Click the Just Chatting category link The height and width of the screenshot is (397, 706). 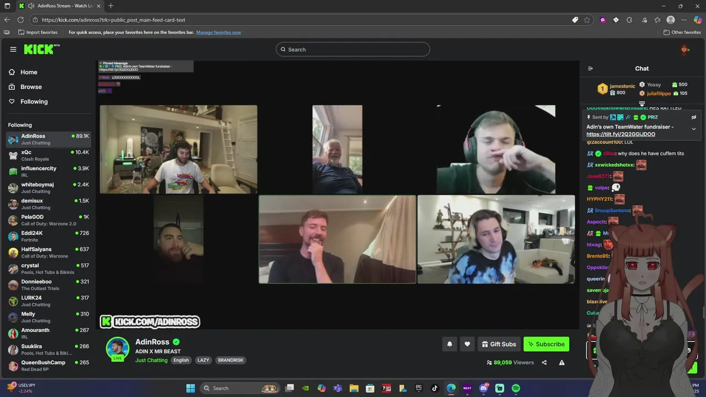click(151, 360)
